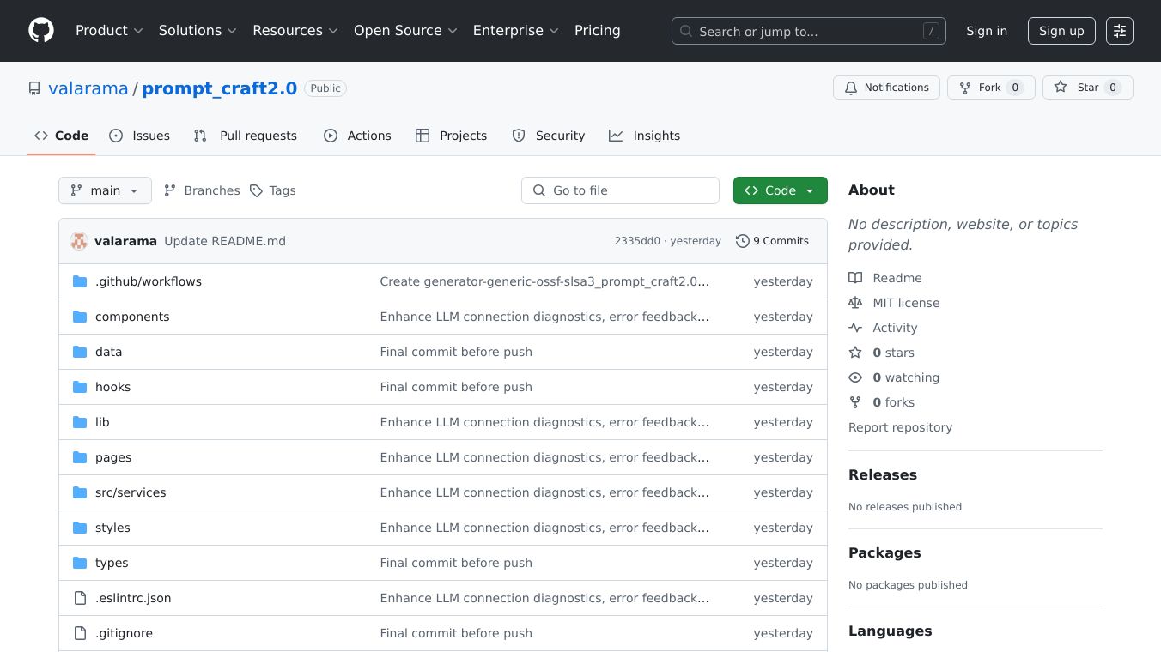Screen dimensions: 1161x652
Task: Click the Go to file input
Action: [x=620, y=190]
